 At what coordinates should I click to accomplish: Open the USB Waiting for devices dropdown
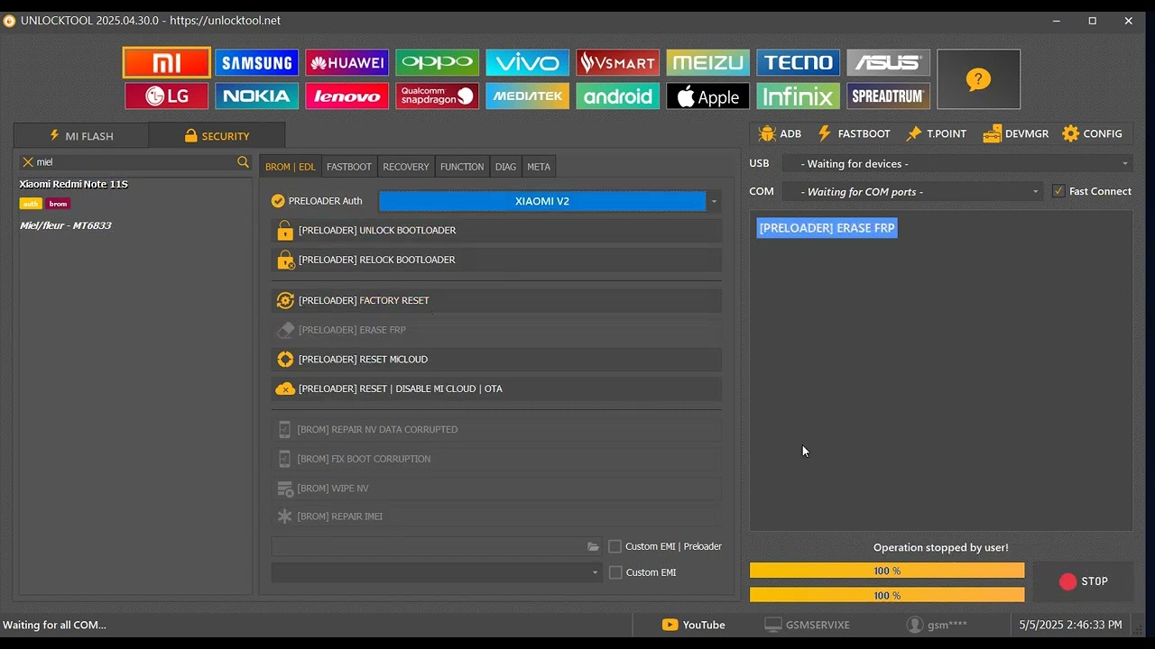click(x=957, y=163)
